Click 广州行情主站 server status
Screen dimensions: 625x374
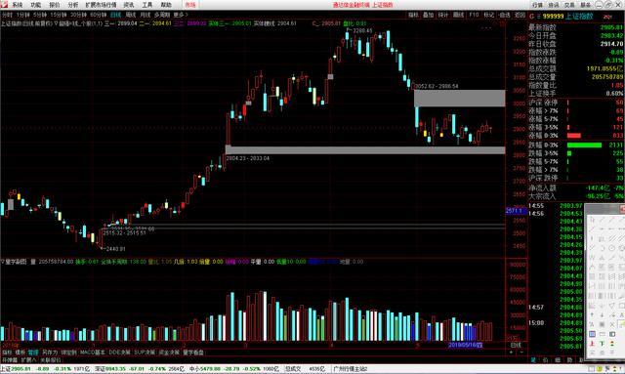pos(351,369)
